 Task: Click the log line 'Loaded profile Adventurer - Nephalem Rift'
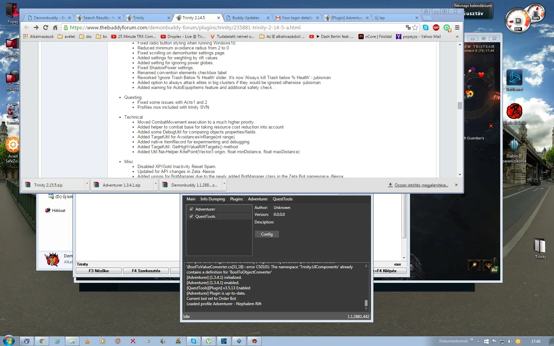coord(224,304)
